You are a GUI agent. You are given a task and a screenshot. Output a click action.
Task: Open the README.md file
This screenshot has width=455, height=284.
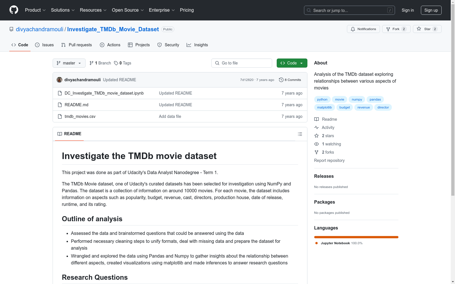[76, 105]
